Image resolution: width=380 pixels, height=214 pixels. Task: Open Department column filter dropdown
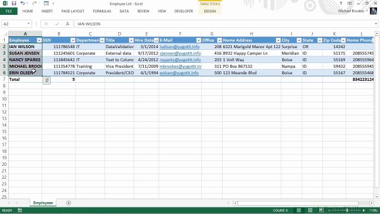click(102, 40)
